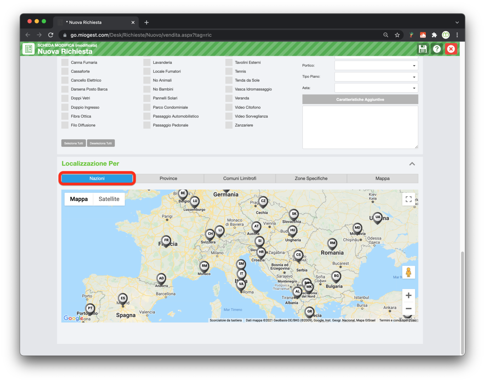The height and width of the screenshot is (382, 485).
Task: Select the FR marker on France
Action: click(166, 241)
